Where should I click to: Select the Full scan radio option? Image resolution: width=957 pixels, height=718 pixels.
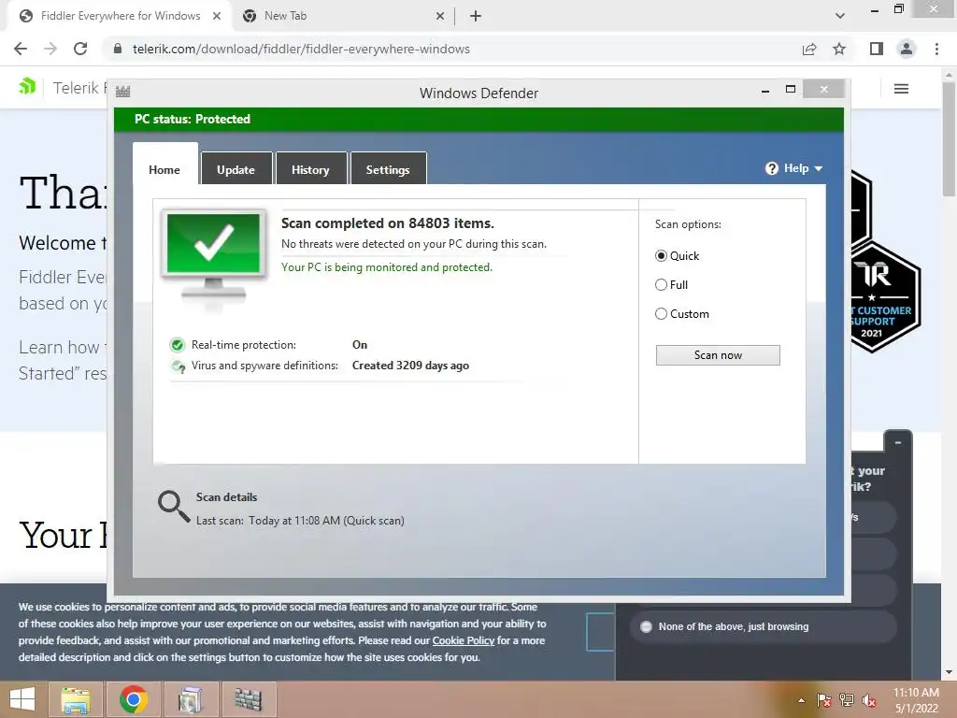[661, 284]
